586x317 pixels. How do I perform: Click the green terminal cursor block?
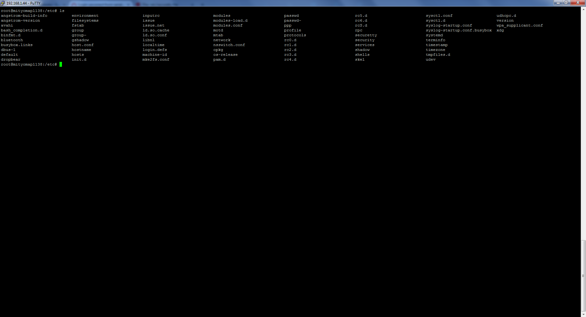(x=61, y=64)
